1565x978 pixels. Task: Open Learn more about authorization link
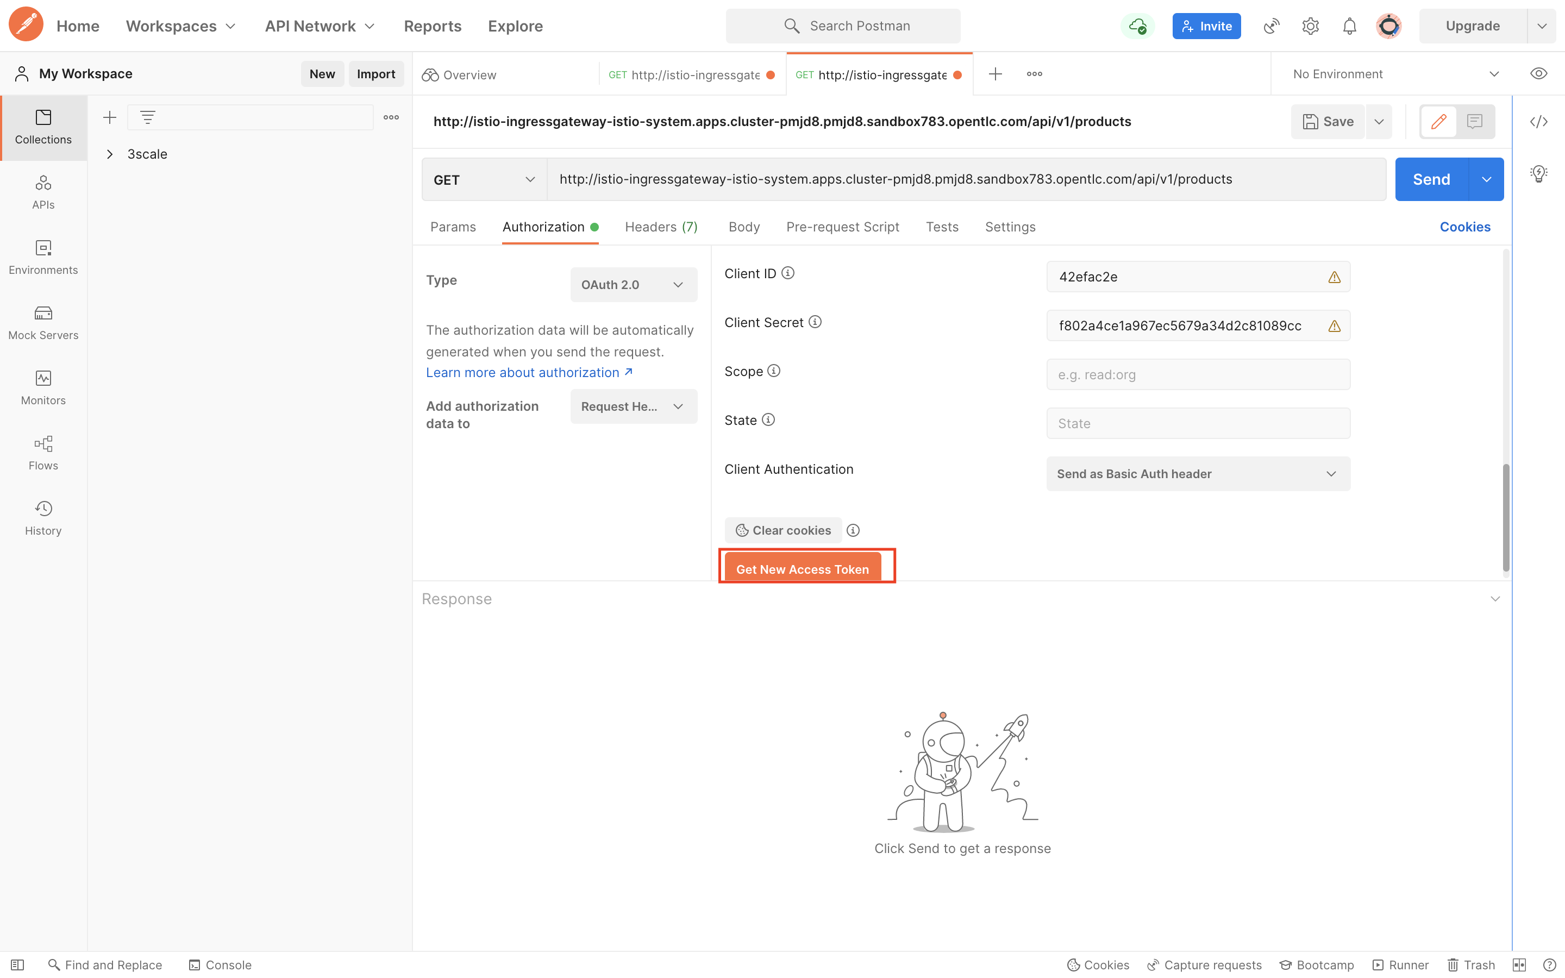(529, 373)
